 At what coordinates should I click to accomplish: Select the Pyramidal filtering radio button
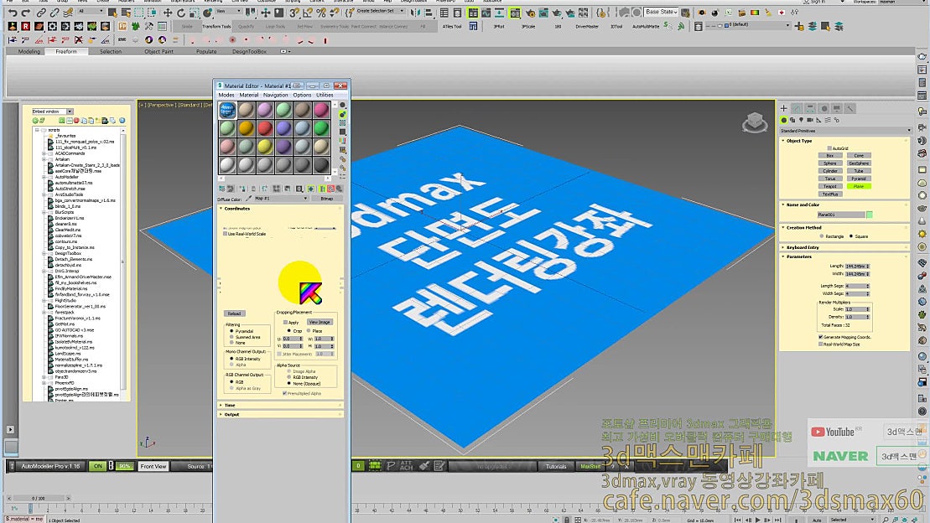pyautogui.click(x=231, y=331)
